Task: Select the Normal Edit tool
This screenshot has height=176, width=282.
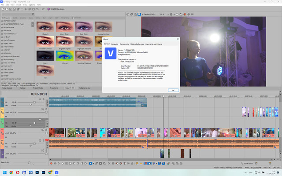Action: (90, 163)
